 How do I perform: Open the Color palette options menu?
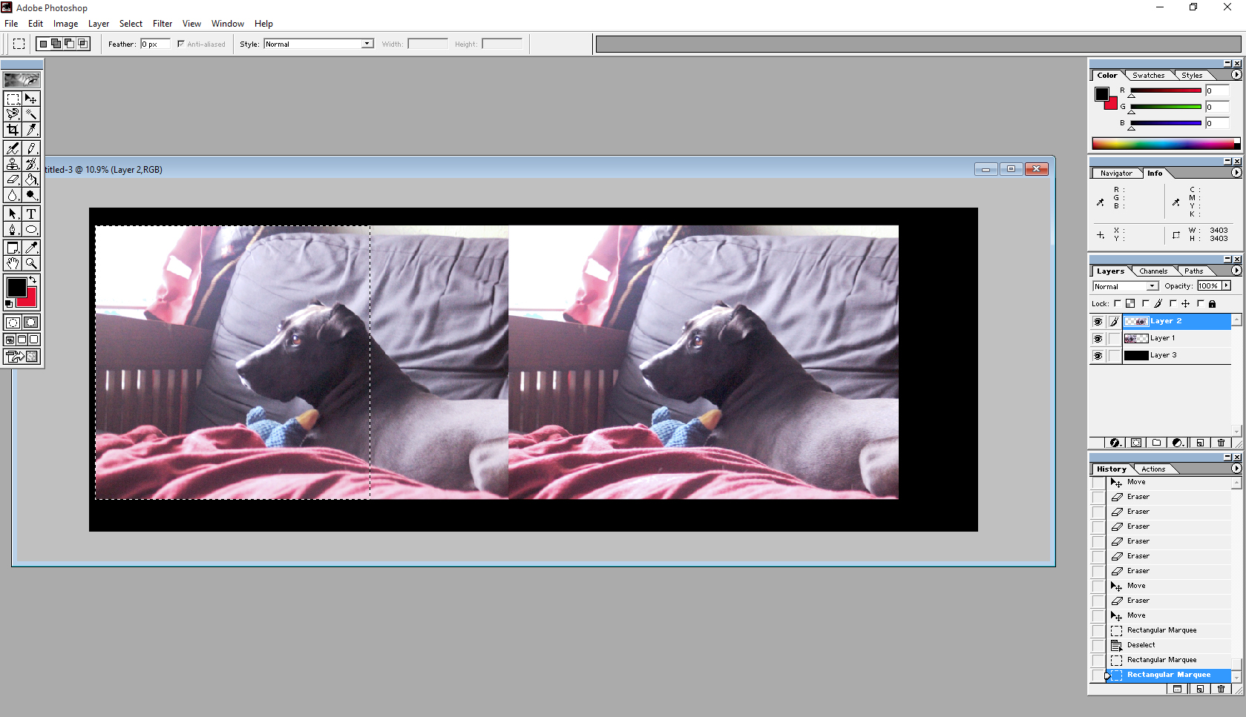pos(1236,75)
